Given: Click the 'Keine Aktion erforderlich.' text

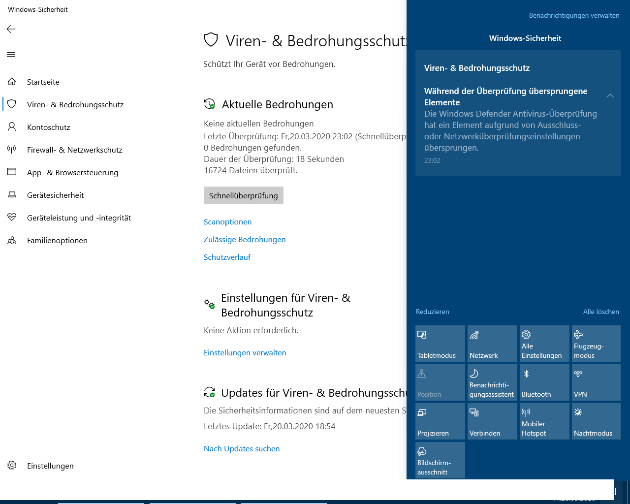Looking at the screenshot, I should 251,330.
